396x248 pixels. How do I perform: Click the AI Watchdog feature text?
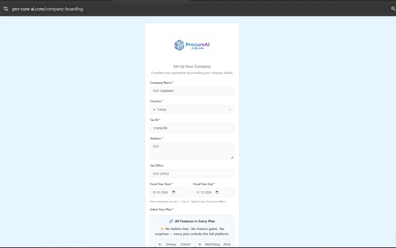point(214,245)
